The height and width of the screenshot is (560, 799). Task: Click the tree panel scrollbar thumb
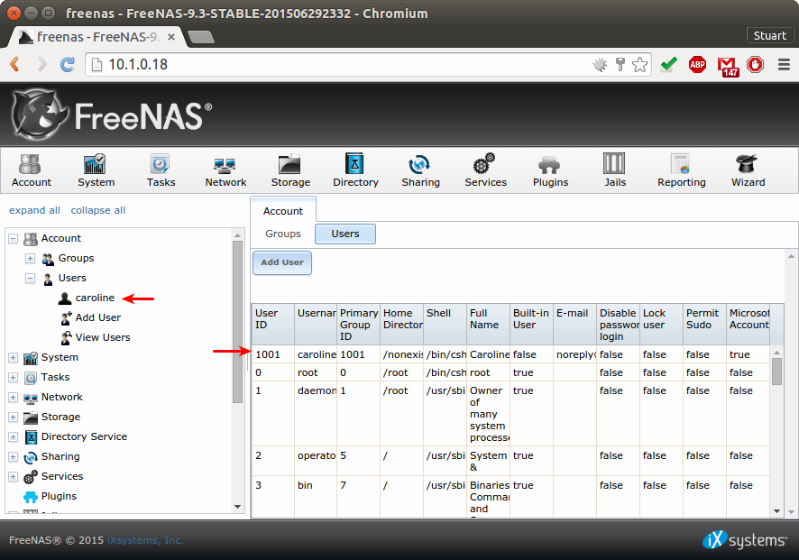[x=237, y=322]
